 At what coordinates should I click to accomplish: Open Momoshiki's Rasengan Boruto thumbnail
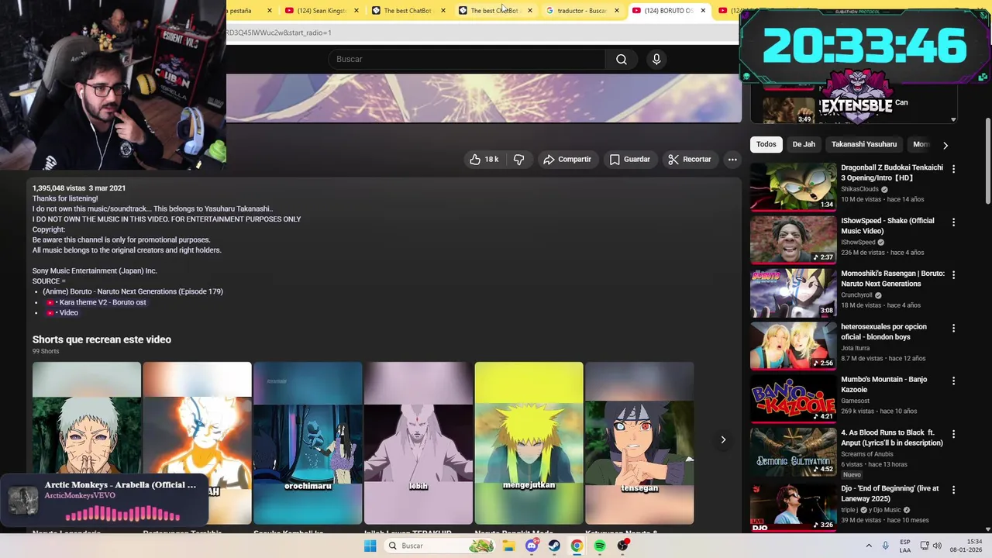pos(793,293)
